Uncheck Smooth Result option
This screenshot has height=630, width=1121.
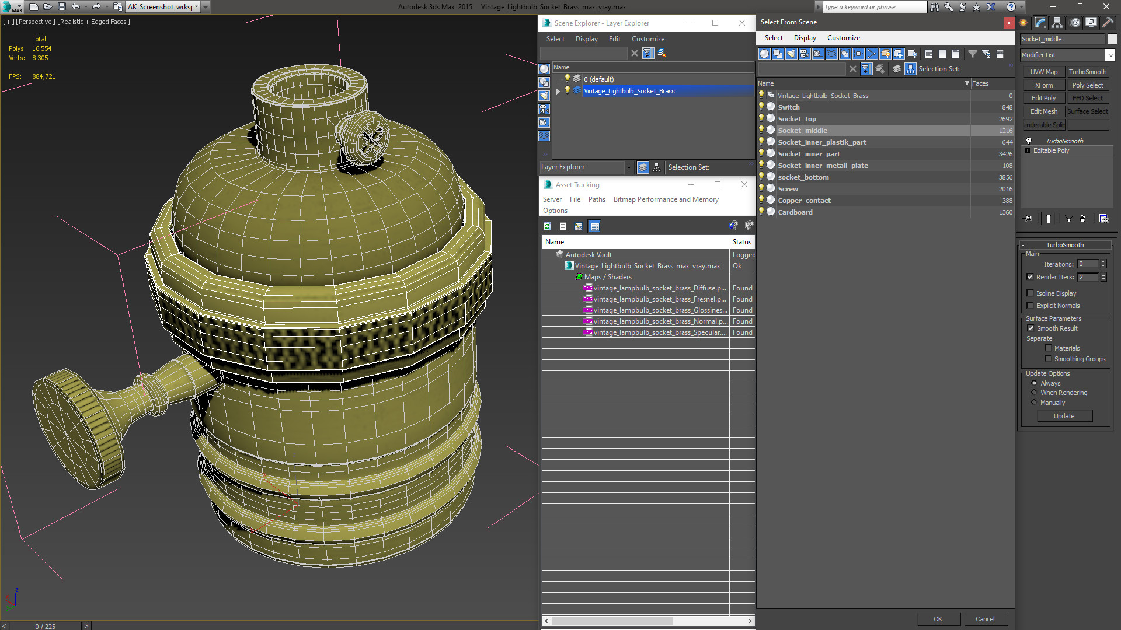1031,328
